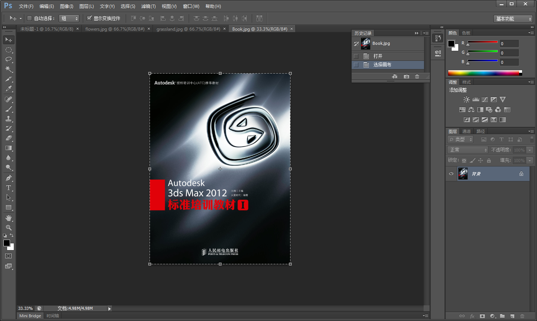Create a new layer group
This screenshot has width=537, height=321.
pos(502,316)
